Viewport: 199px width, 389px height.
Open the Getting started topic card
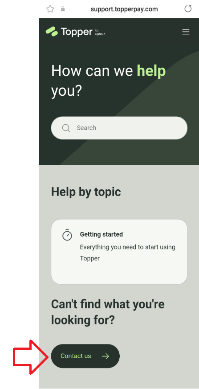[x=119, y=252]
